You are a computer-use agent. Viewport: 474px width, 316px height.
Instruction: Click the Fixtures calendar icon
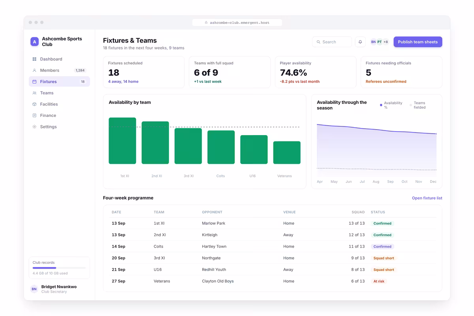coord(34,82)
